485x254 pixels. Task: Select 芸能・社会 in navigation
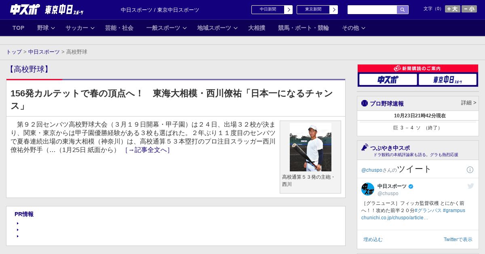119,28
